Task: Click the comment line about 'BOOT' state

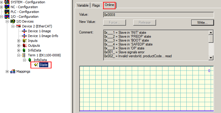Action: click(x=126, y=40)
